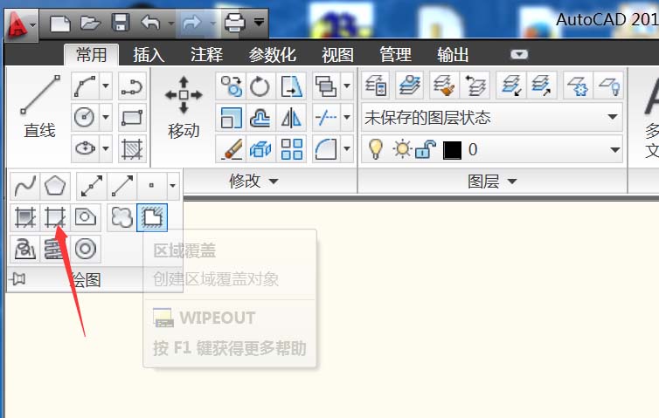
Task: Click the Layer Off icon with bulb
Action: (608, 86)
